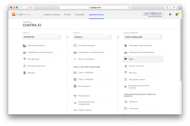Open the chatra landing data view dropdown
This screenshot has height=126, width=190.
coord(143,37)
